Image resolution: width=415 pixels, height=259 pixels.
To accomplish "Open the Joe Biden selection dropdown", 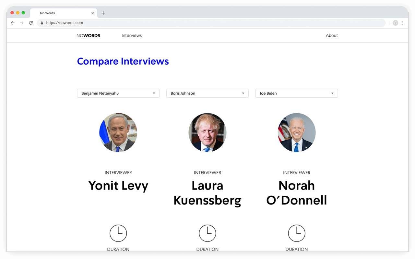I will pyautogui.click(x=297, y=93).
